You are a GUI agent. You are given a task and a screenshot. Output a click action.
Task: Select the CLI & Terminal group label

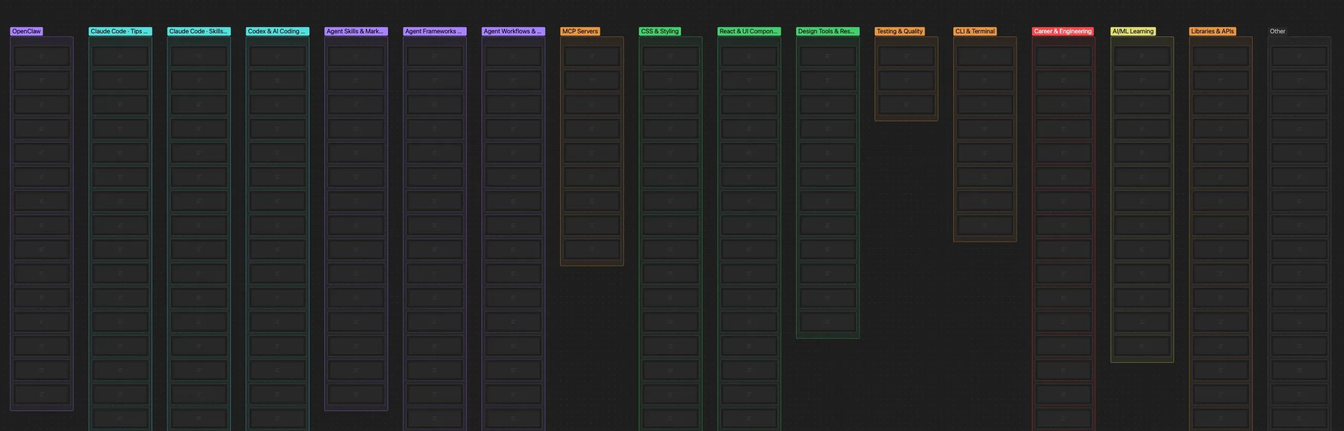(974, 31)
